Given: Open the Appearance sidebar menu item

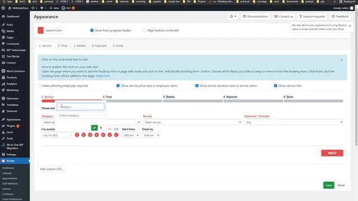Looking at the screenshot, I should 13,119.
